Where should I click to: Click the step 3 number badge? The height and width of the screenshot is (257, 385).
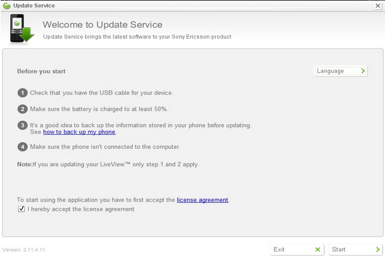click(x=22, y=125)
